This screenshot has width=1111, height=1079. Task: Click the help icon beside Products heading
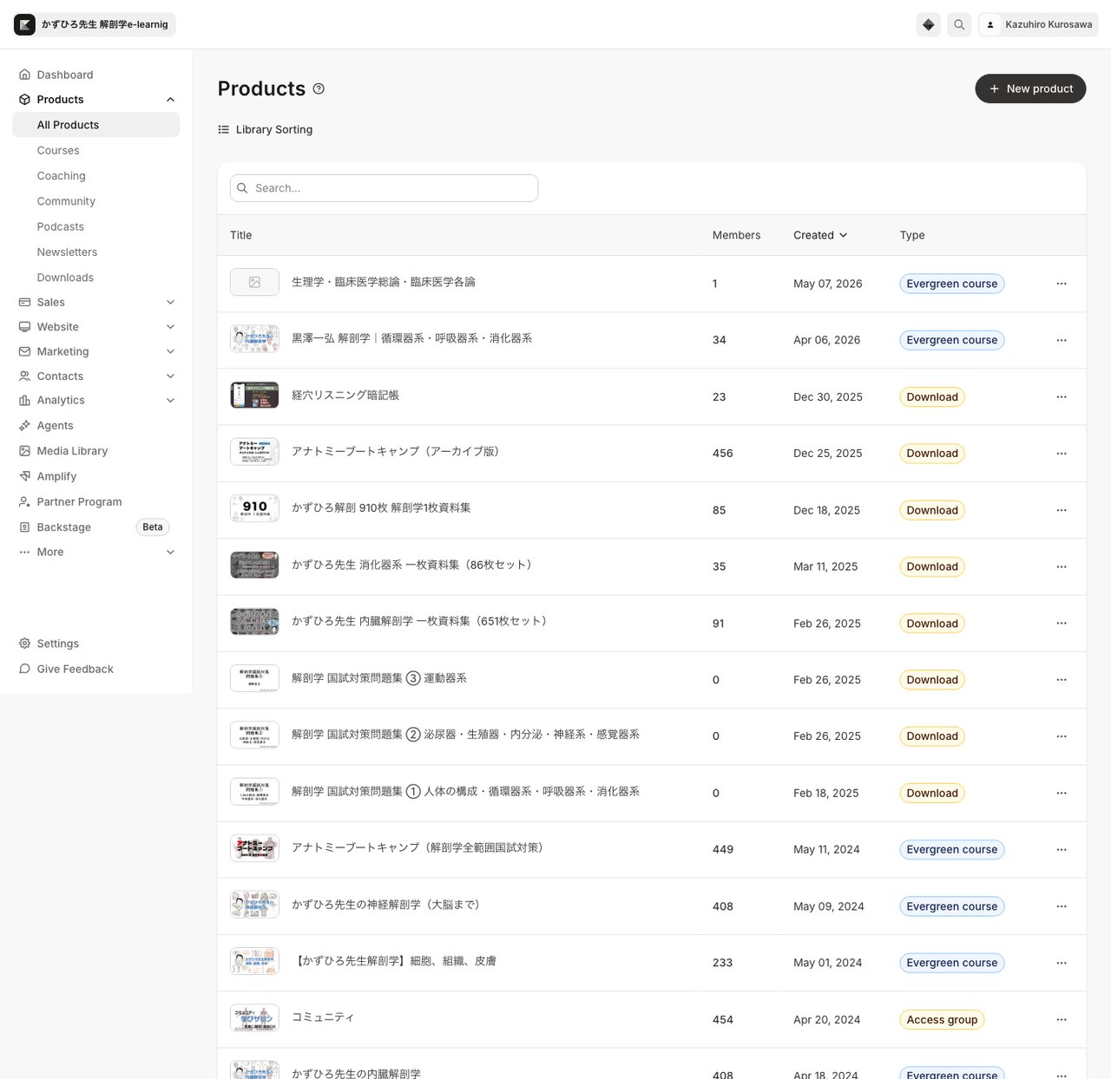[319, 88]
